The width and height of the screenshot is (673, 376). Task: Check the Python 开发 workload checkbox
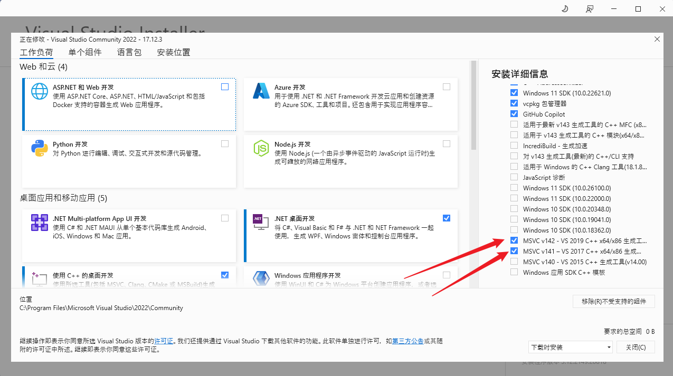pos(224,143)
